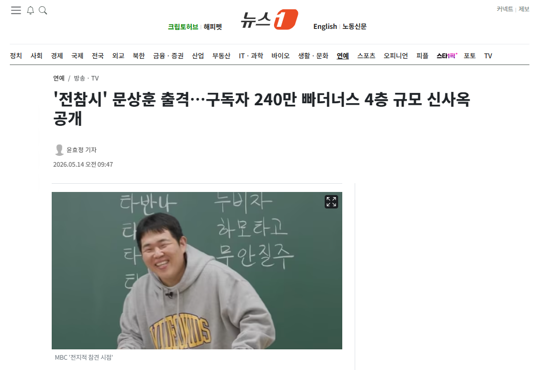
Task: Click the article headline text
Action: click(x=262, y=109)
